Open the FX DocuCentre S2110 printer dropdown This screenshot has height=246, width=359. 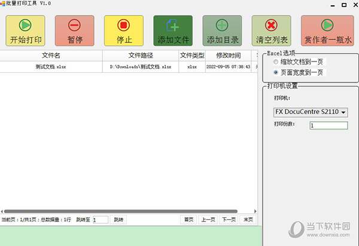pos(311,112)
